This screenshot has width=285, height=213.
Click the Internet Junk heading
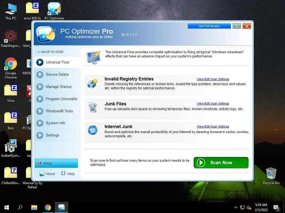119,126
